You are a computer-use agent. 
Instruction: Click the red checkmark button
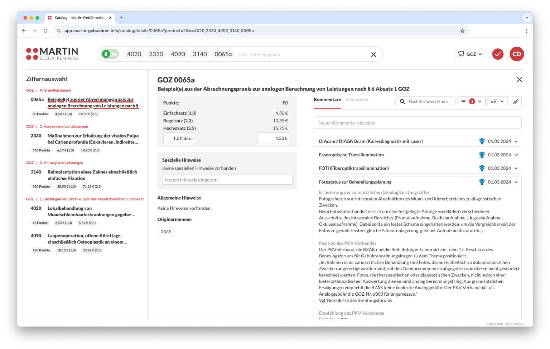(497, 54)
